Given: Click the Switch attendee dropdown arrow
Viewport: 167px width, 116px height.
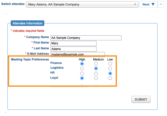Looking at the screenshot, I should point(135,4).
